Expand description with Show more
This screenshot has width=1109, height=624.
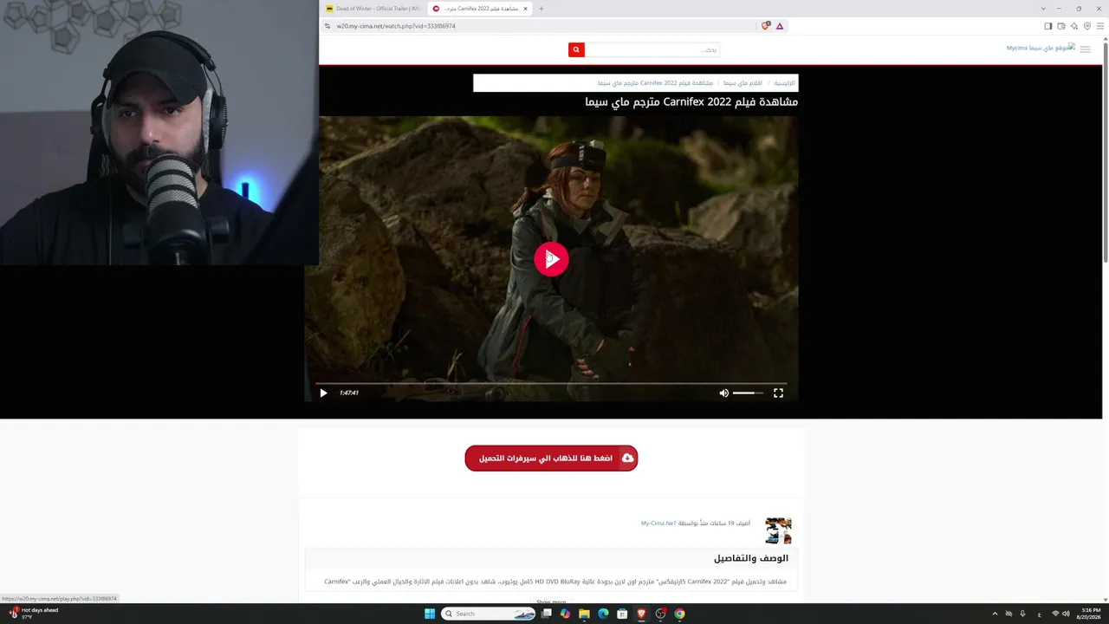tap(551, 601)
